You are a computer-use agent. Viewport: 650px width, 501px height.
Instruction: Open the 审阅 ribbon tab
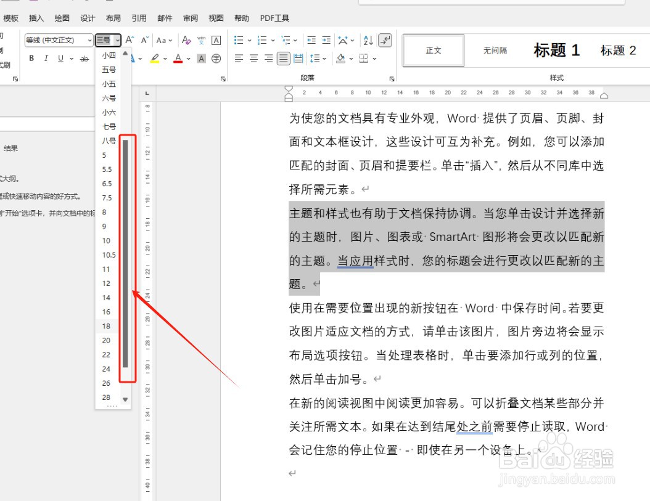(190, 18)
